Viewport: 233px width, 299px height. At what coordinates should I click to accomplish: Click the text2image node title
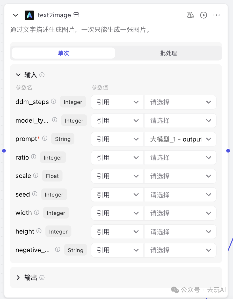tap(54, 15)
